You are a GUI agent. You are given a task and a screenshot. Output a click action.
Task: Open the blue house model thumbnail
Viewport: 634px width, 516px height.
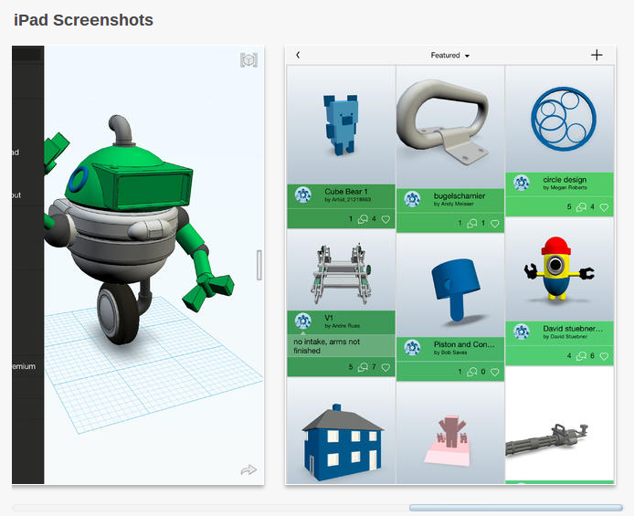pos(341,437)
